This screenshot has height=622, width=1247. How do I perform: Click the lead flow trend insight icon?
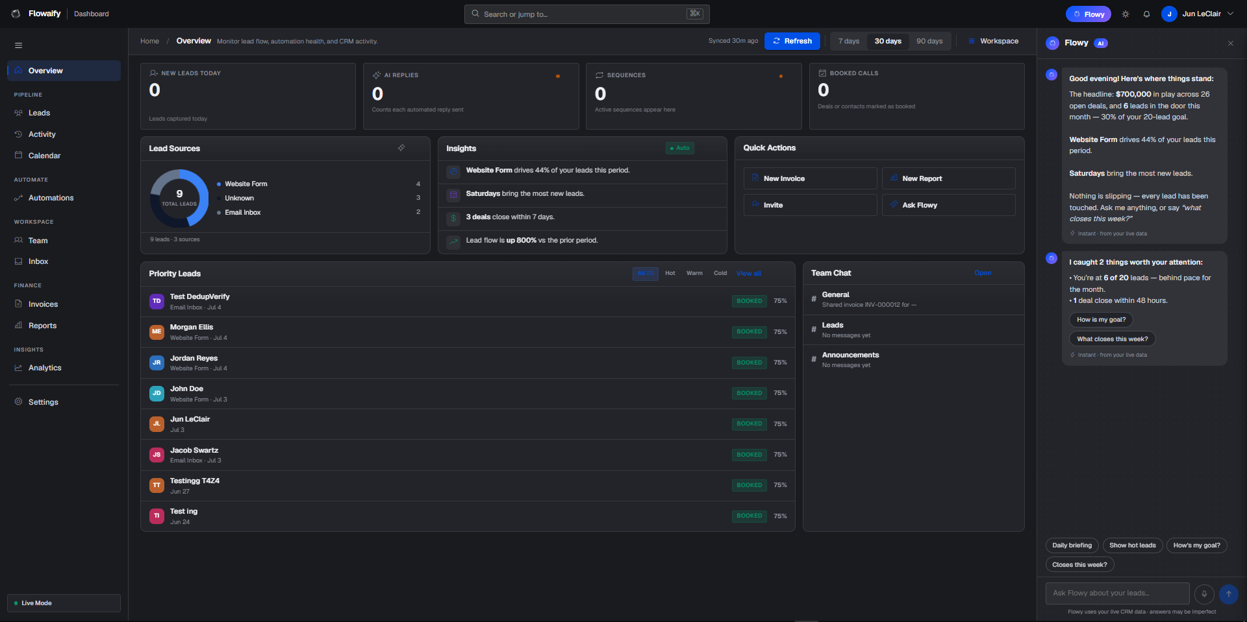coord(453,241)
